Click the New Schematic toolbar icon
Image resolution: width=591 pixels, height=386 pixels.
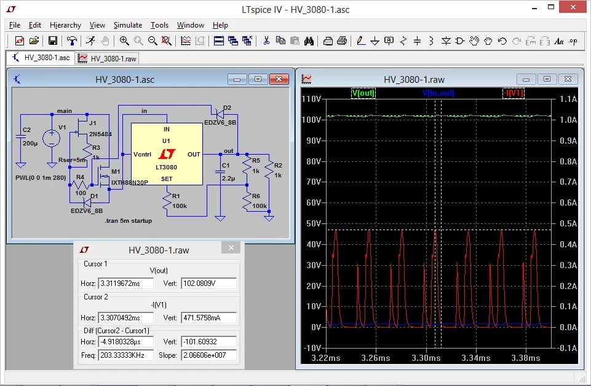19,41
